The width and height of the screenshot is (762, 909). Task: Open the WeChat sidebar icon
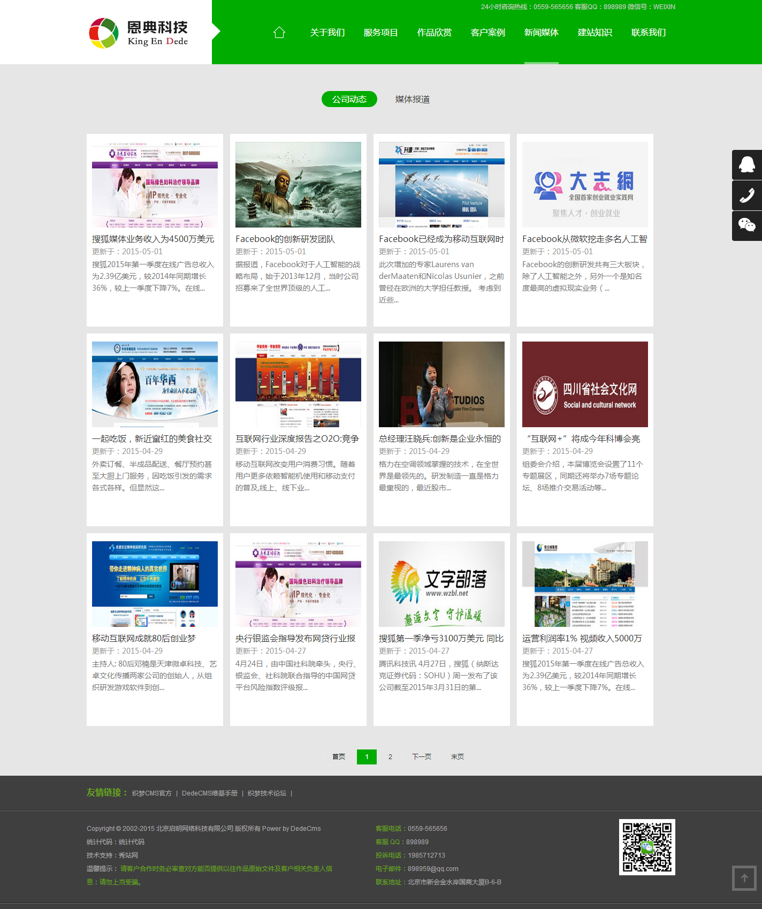pos(746,225)
